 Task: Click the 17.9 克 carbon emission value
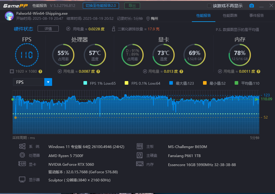coord(153,29)
